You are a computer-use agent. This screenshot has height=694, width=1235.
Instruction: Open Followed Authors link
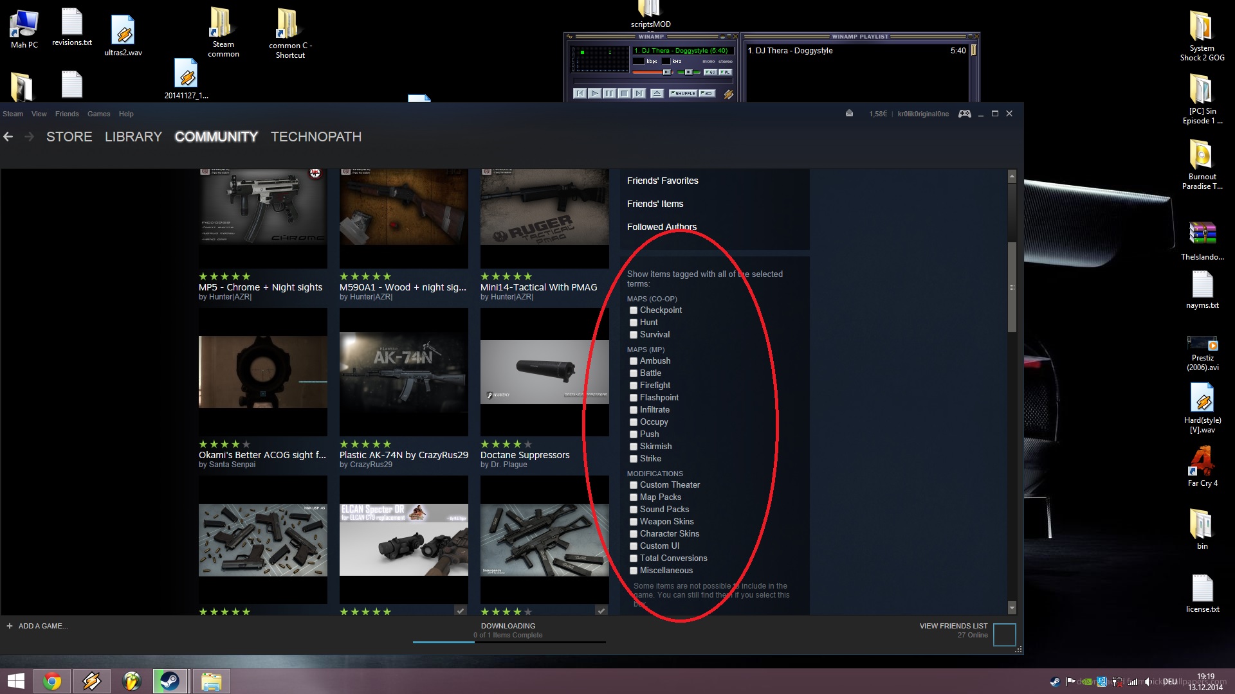point(662,227)
